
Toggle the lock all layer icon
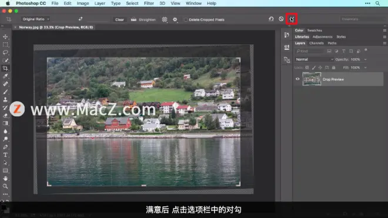pyautogui.click(x=333, y=68)
